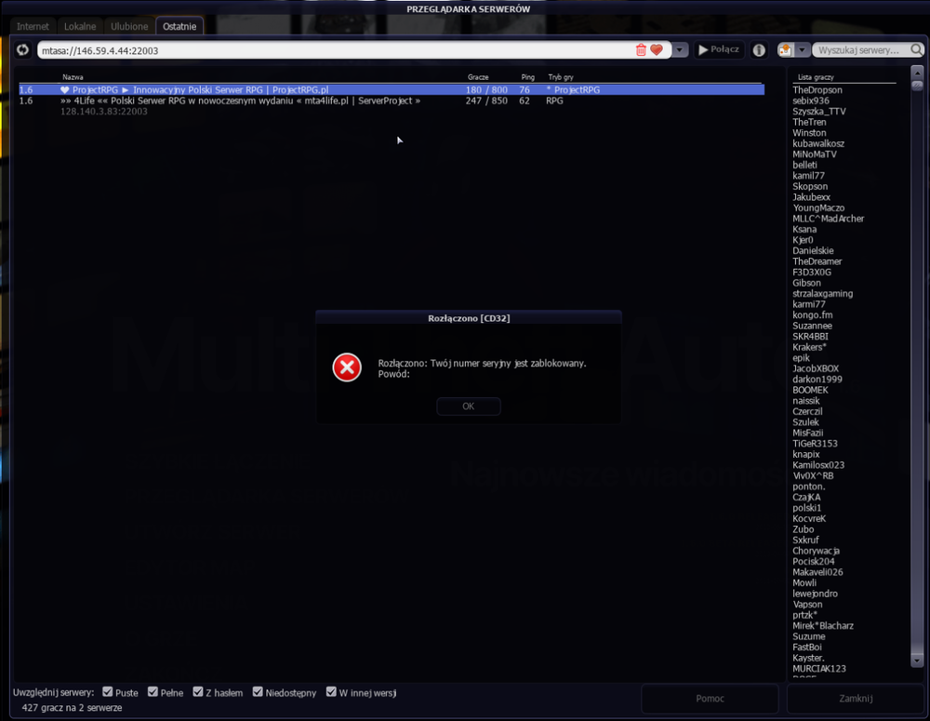The width and height of the screenshot is (930, 721).
Task: Go to the Ulubione tab
Action: pos(129,26)
